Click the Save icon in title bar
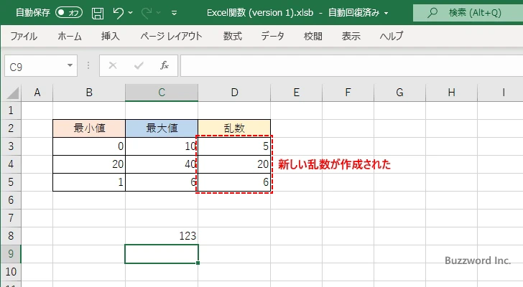Image resolution: width=523 pixels, height=287 pixels. point(98,12)
